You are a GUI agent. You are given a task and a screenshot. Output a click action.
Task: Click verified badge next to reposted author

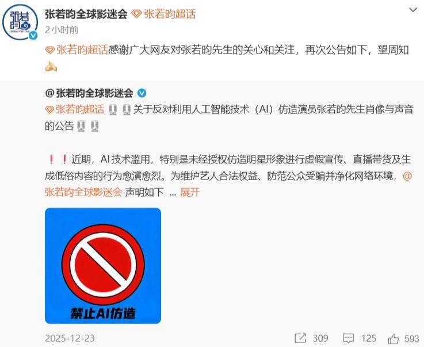142,93
